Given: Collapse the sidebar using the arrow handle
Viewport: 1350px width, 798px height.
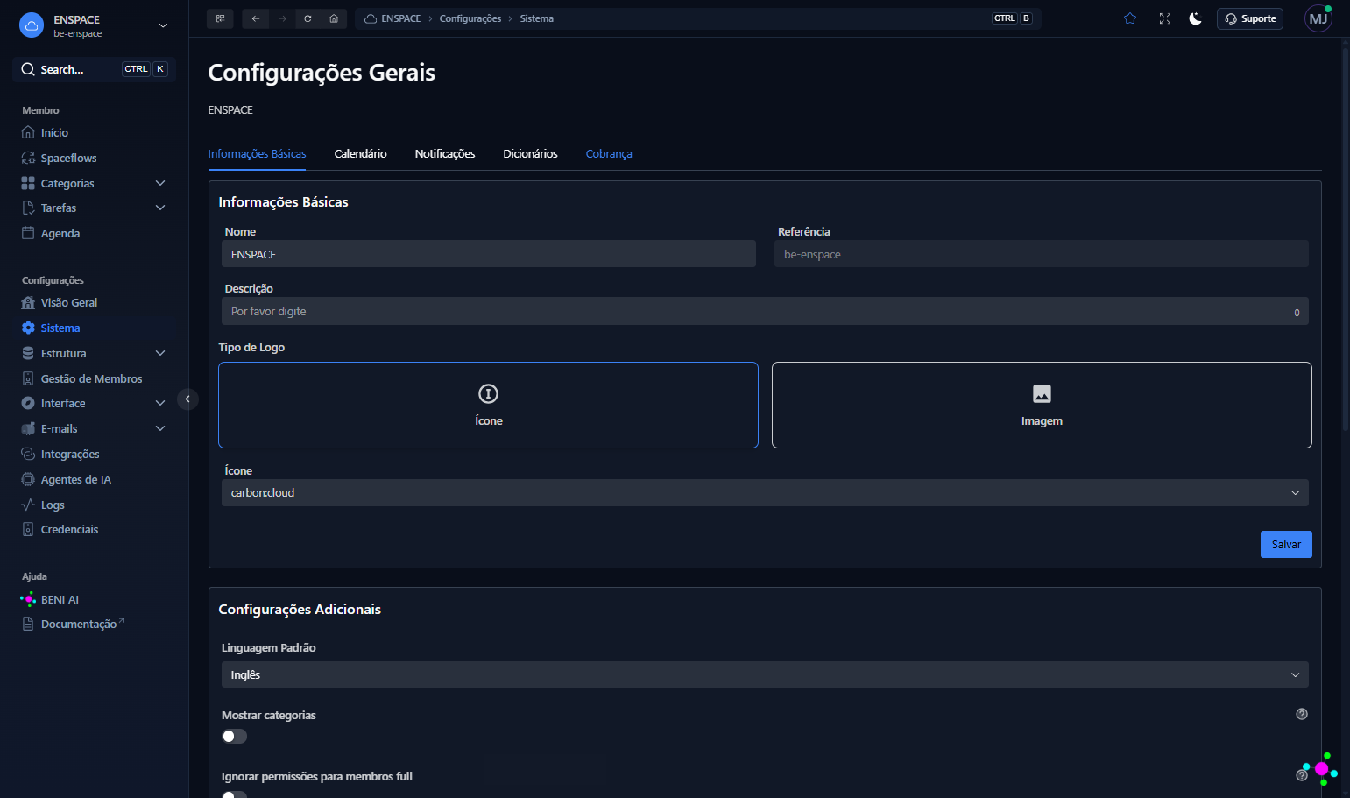Looking at the screenshot, I should 187,399.
